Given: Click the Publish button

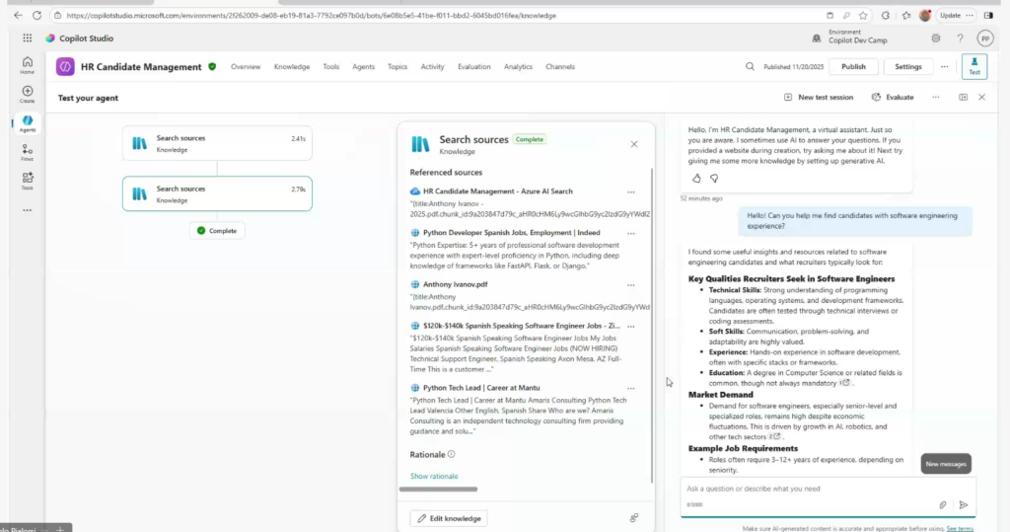Looking at the screenshot, I should pos(853,67).
